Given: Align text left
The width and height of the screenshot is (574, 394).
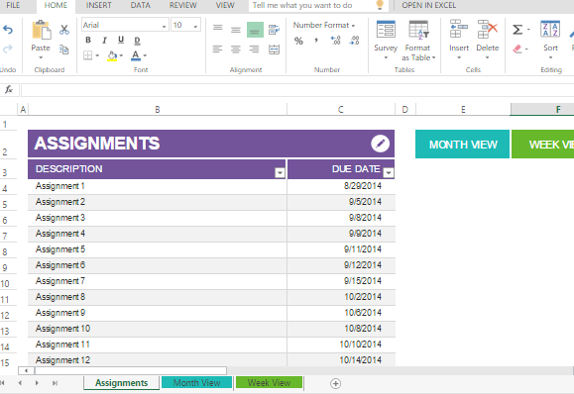Looking at the screenshot, I should 217,49.
